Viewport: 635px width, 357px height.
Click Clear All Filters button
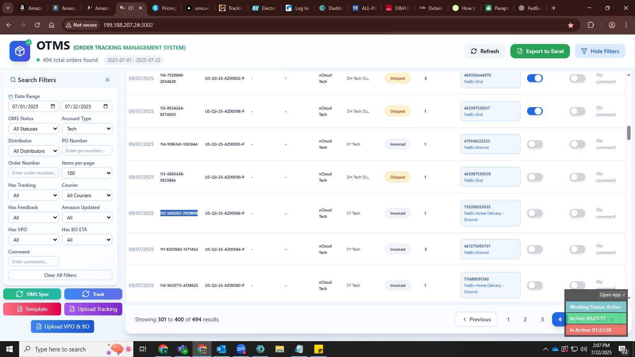(x=60, y=275)
